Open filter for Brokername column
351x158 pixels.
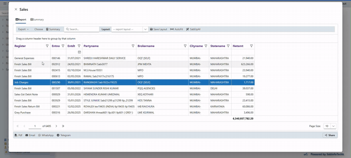[x=185, y=46]
